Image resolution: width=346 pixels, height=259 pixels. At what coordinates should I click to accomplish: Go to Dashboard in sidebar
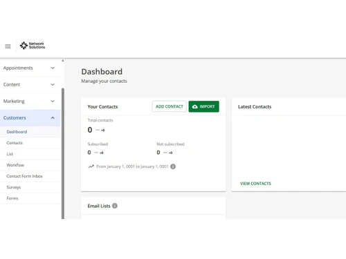pyautogui.click(x=30, y=132)
